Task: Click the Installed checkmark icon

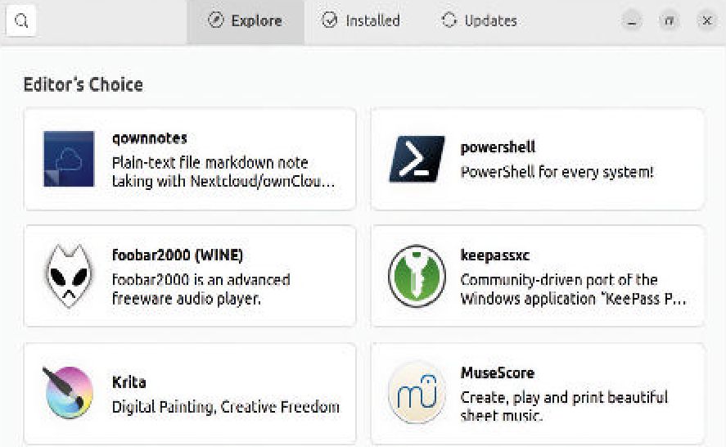Action: pos(330,20)
